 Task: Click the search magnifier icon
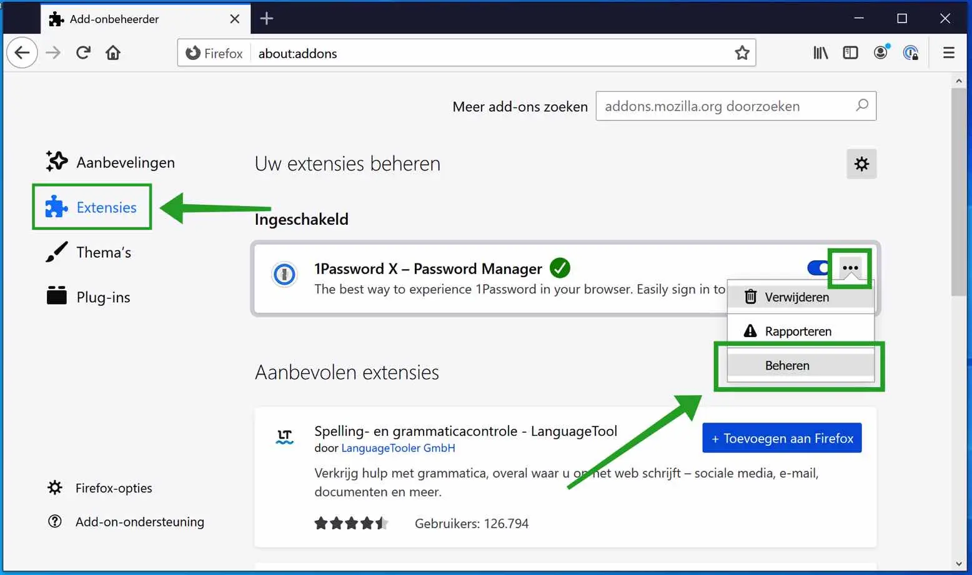click(862, 106)
